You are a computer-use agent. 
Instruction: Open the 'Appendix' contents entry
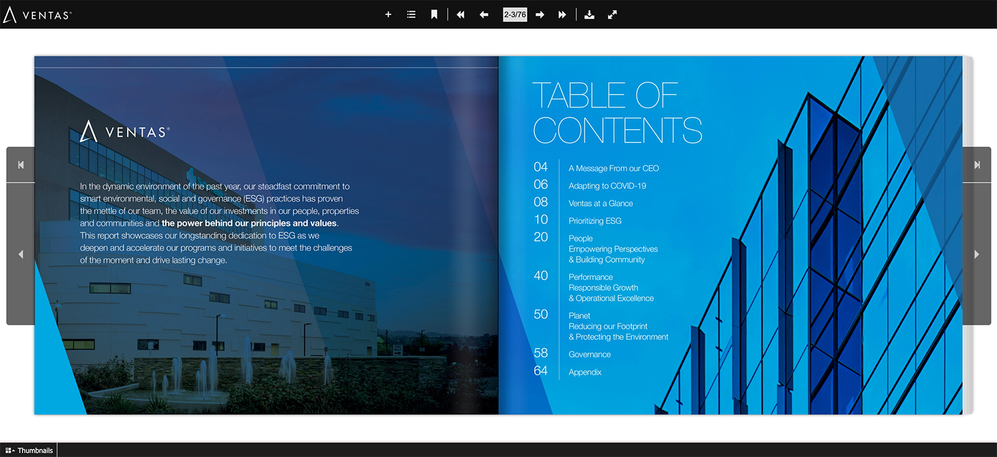pos(585,372)
